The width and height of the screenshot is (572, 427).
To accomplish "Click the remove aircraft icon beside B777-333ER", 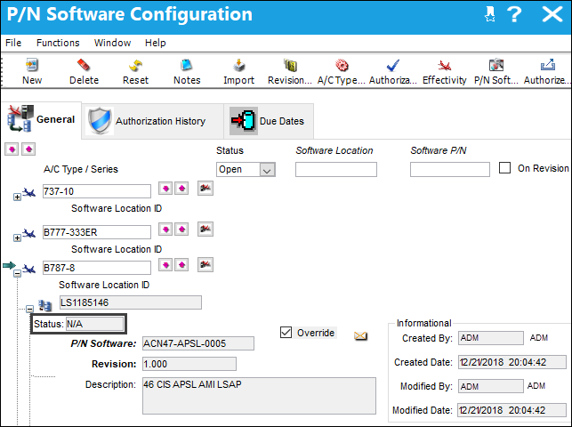I will (205, 229).
